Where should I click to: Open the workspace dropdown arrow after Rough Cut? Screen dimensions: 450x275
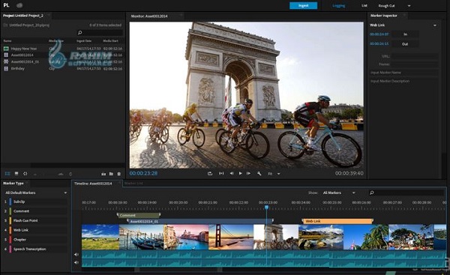(409, 6)
